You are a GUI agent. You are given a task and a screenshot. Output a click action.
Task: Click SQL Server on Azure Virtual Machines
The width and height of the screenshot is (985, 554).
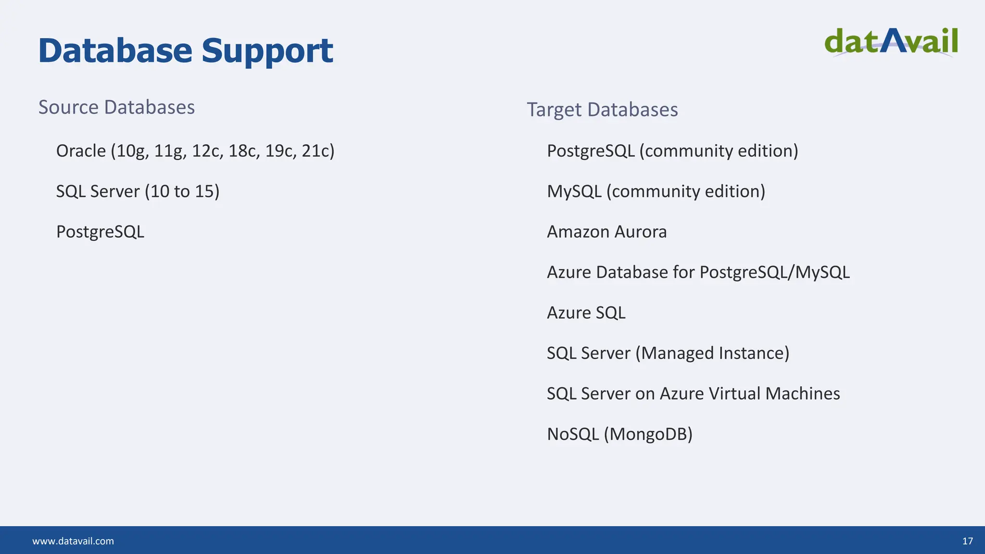[x=694, y=393]
